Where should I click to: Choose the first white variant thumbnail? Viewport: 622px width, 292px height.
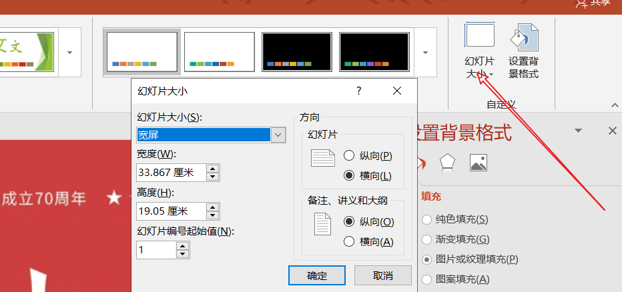coord(142,52)
